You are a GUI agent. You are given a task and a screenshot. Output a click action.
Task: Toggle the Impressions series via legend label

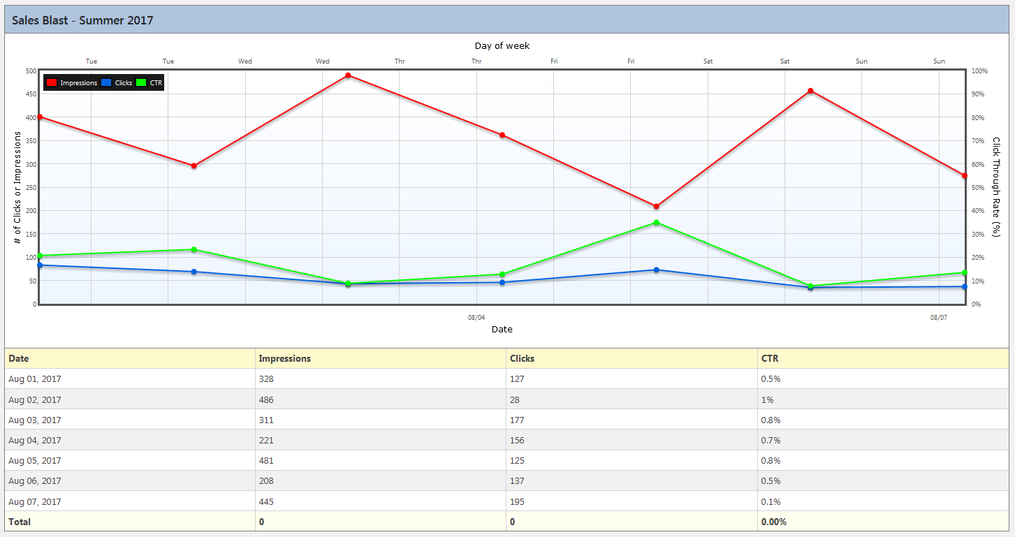click(78, 82)
